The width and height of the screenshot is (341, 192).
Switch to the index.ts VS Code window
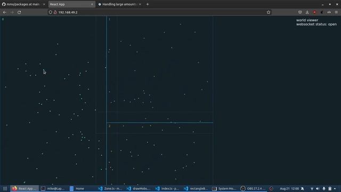pyautogui.click(x=167, y=188)
